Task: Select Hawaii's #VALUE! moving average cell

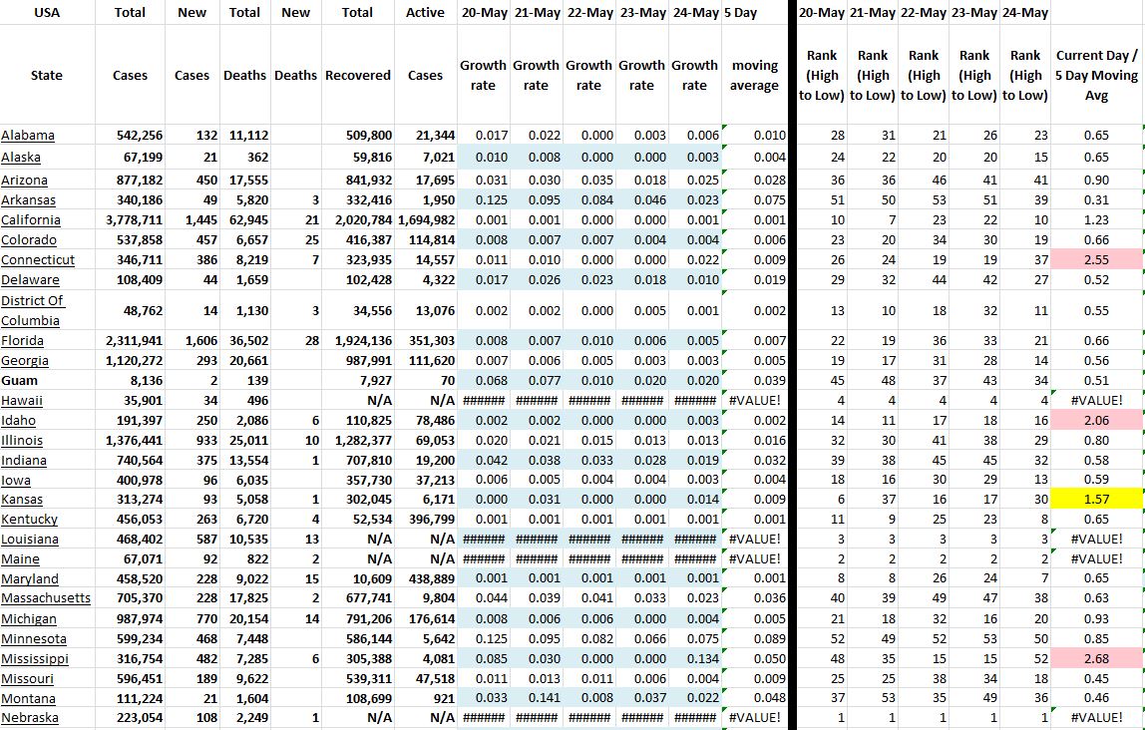Action: (x=754, y=400)
